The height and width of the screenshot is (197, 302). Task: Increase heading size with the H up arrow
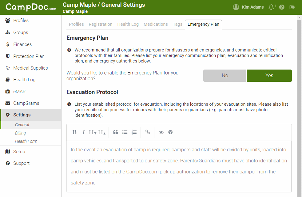click(102, 132)
